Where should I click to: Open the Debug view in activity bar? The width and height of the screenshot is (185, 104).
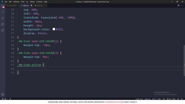pyautogui.click(x=3, y=24)
